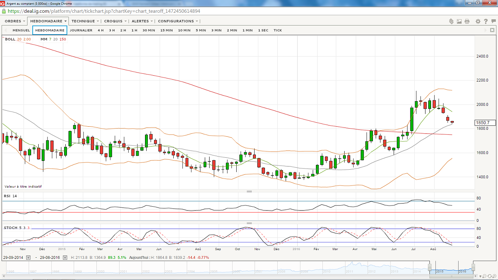Switch to 2 H timeframe
Viewport: 498px width, 280px height.
tap(123, 30)
